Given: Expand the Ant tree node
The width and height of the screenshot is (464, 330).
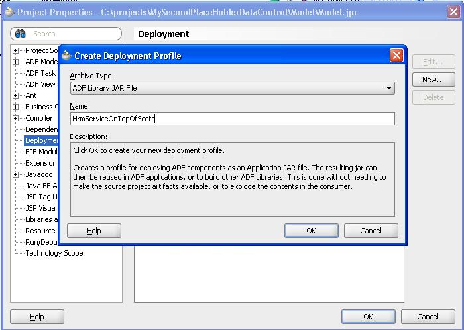Looking at the screenshot, I should tap(15, 95).
